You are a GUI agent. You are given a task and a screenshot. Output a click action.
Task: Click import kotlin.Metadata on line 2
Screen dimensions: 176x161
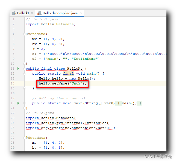tap(51, 24)
